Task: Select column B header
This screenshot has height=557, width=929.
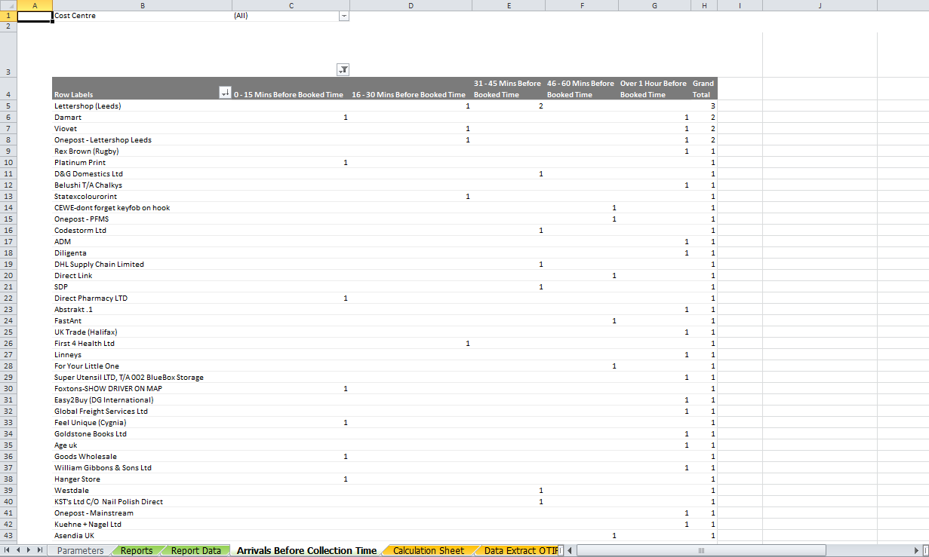Action: tap(142, 5)
